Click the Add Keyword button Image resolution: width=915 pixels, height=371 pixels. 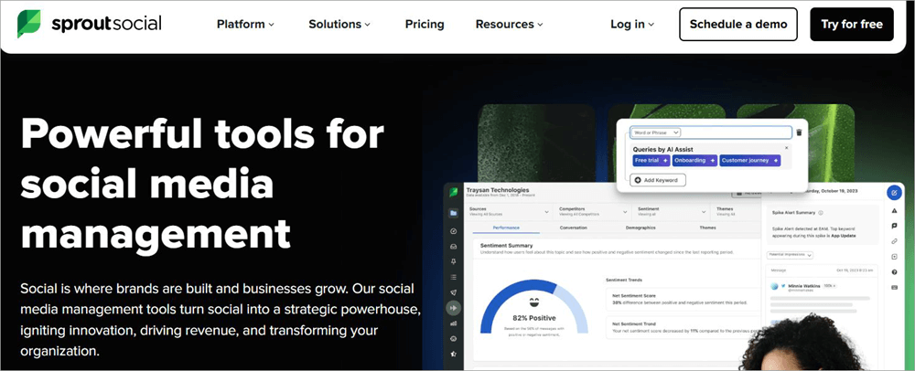coord(658,180)
